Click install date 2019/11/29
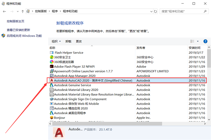211x140 pixels. tap(197, 66)
